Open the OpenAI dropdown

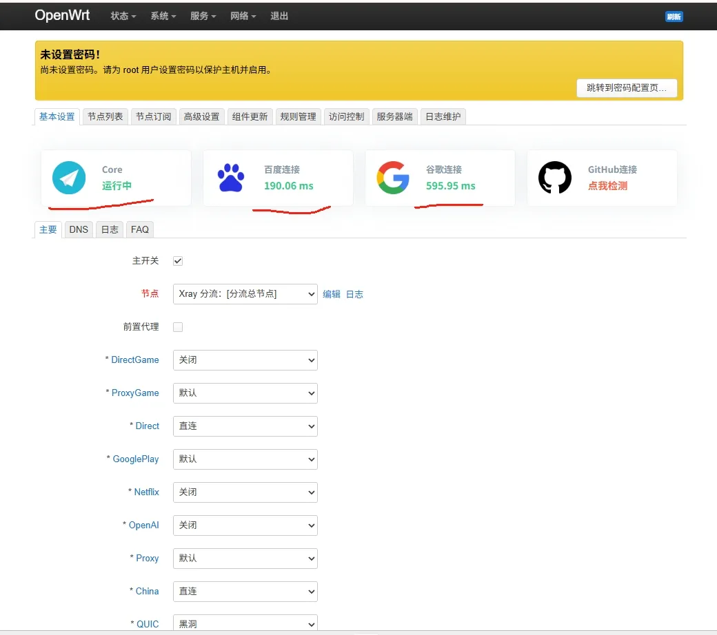pos(245,525)
